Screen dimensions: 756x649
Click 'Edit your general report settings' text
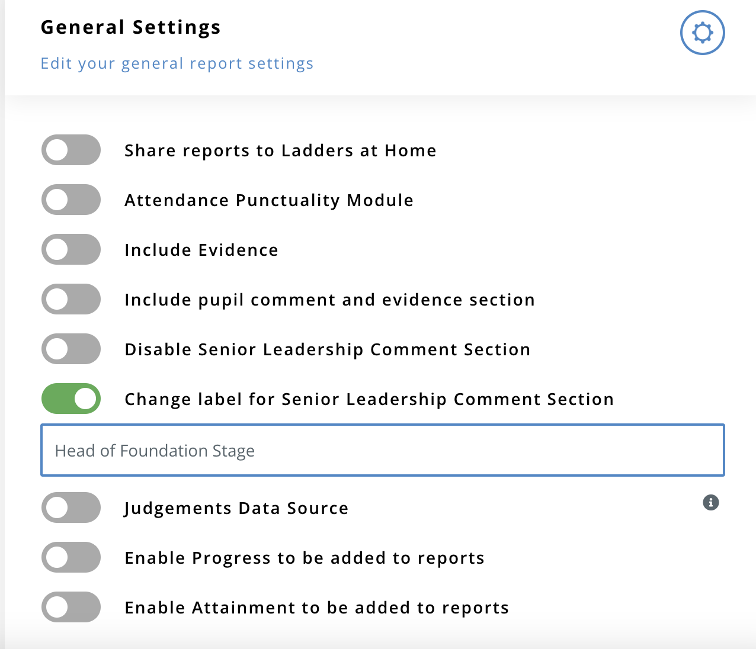177,63
